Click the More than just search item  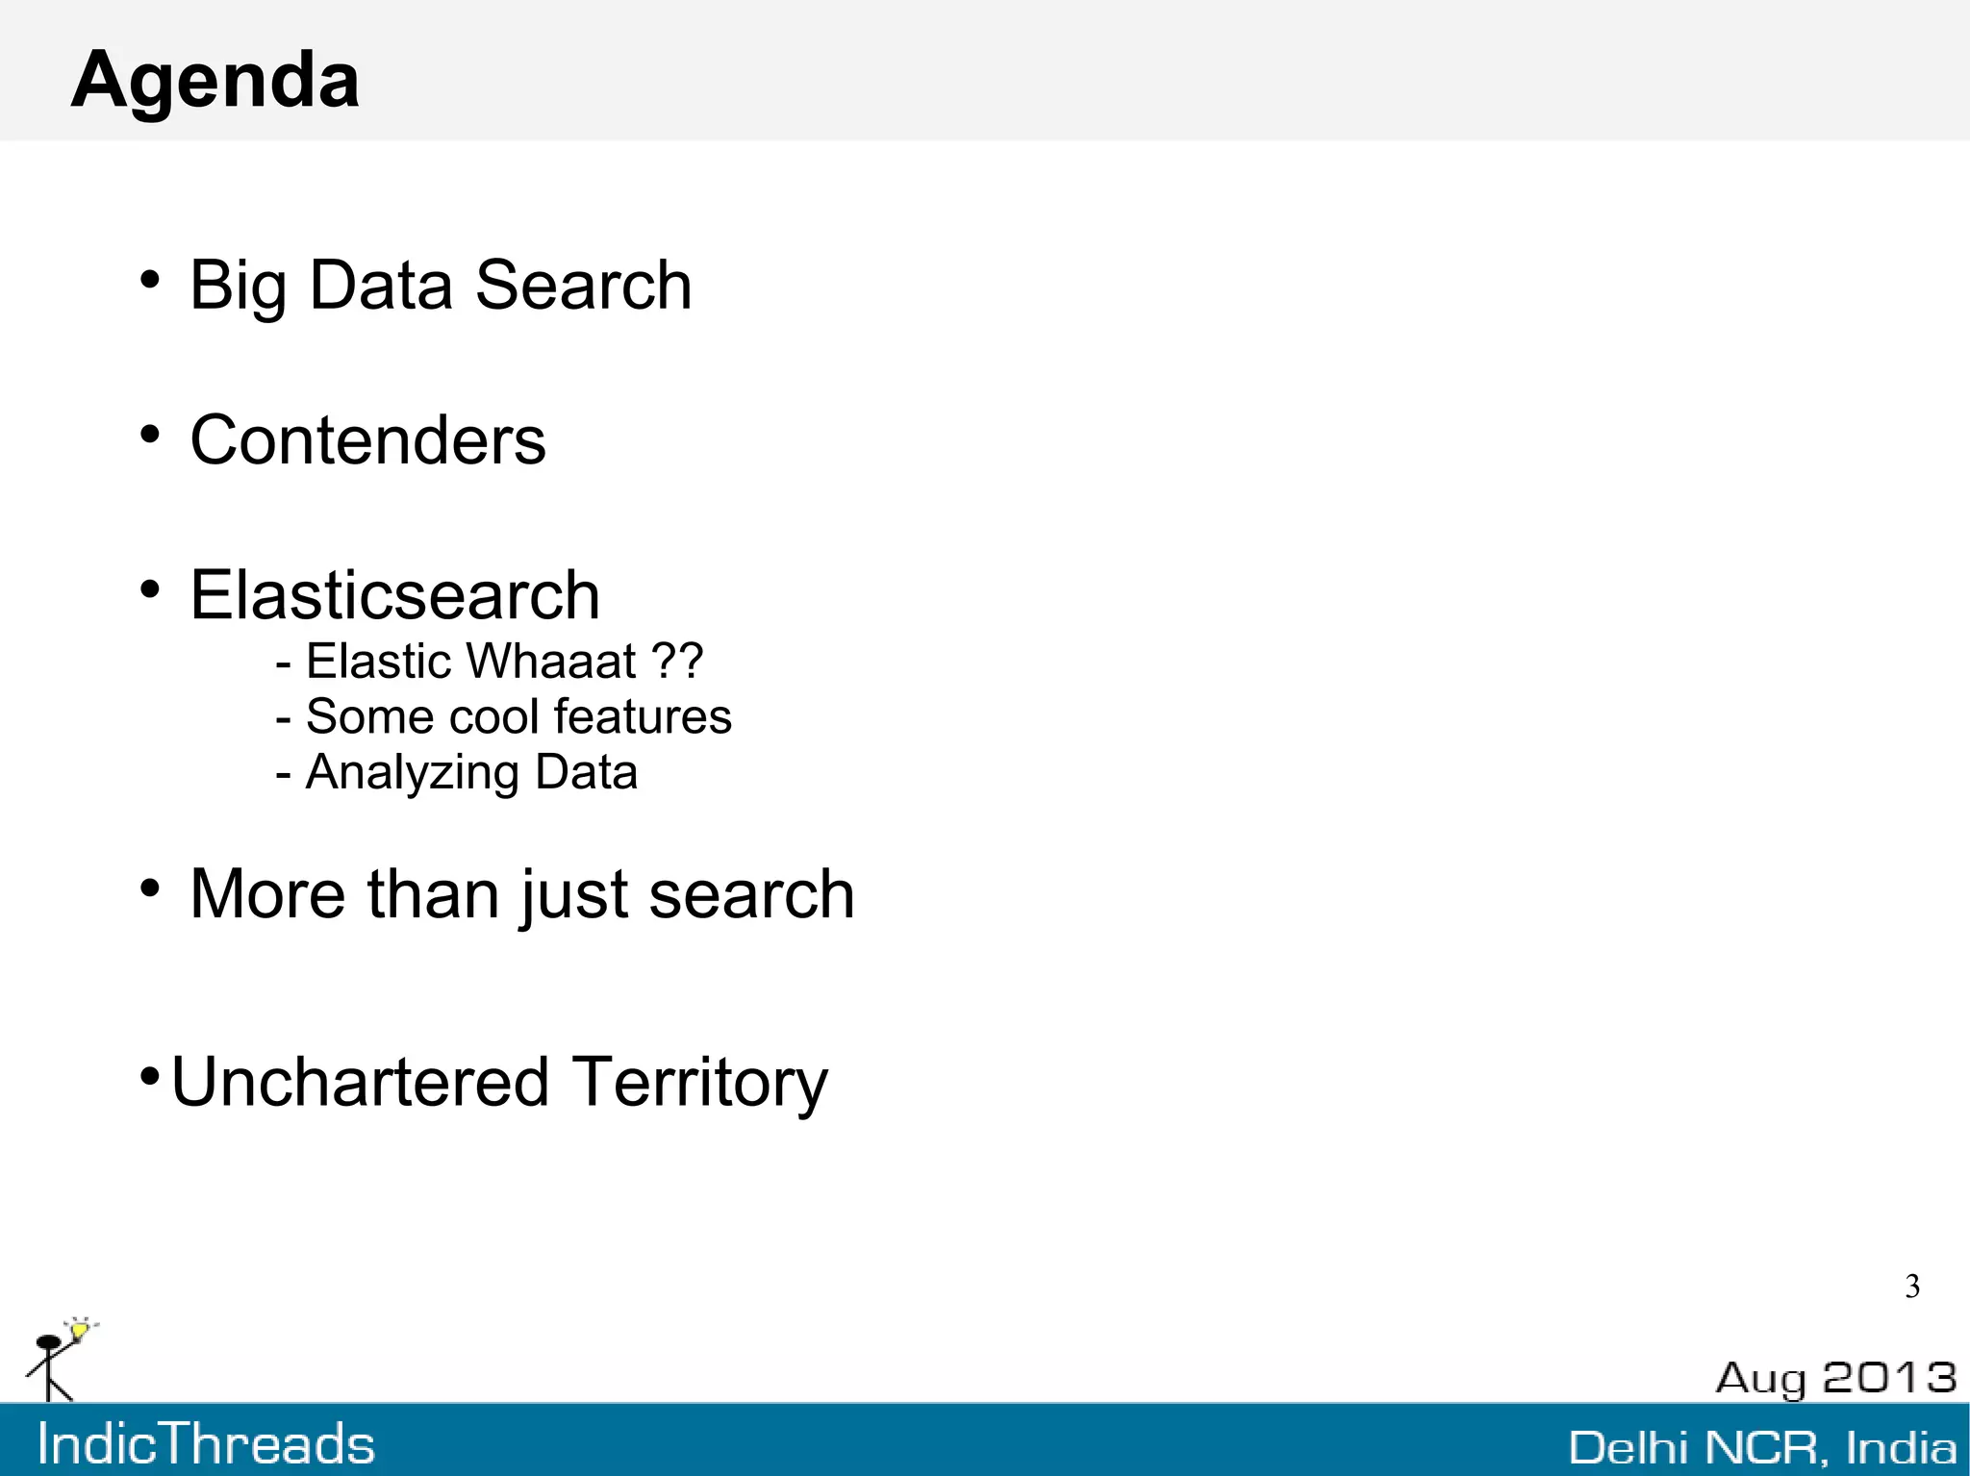pos(521,894)
